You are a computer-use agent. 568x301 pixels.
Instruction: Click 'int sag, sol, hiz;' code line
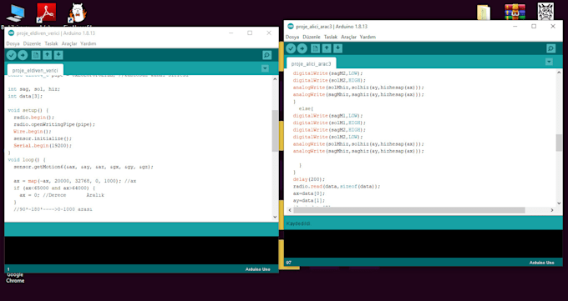(33, 88)
